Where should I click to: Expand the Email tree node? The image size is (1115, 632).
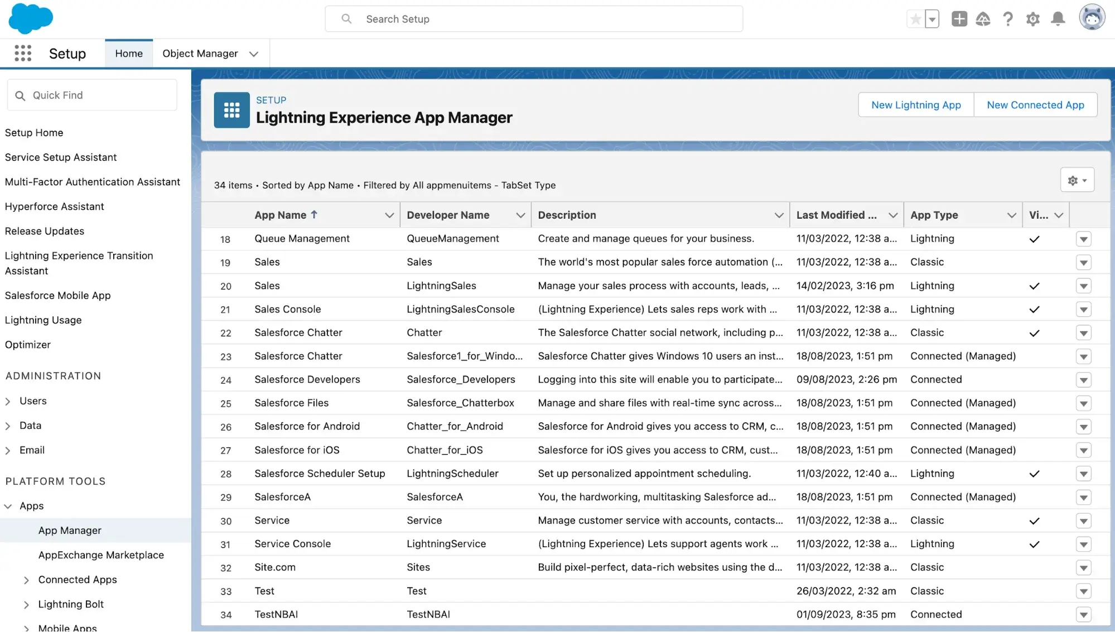click(8, 451)
